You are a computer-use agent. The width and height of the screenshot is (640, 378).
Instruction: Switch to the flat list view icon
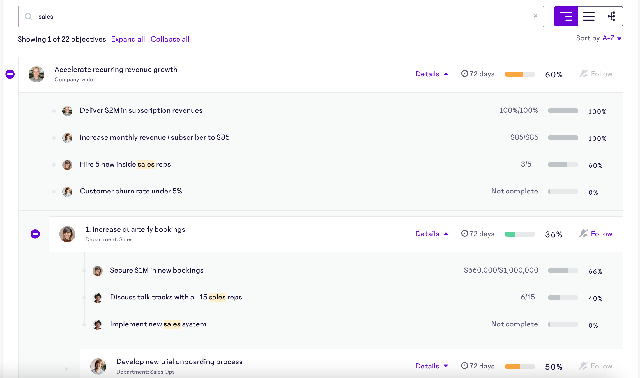tap(589, 16)
